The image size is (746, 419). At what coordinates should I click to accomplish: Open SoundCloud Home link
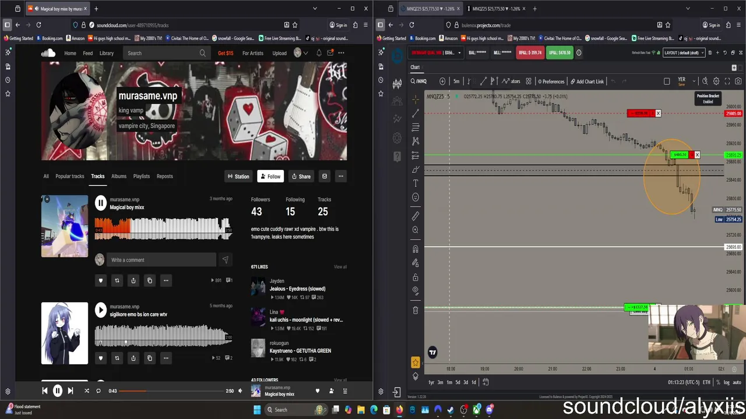[x=70, y=53]
